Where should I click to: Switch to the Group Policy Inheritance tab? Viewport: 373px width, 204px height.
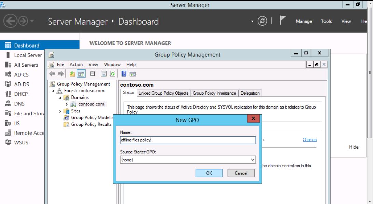pos(214,93)
